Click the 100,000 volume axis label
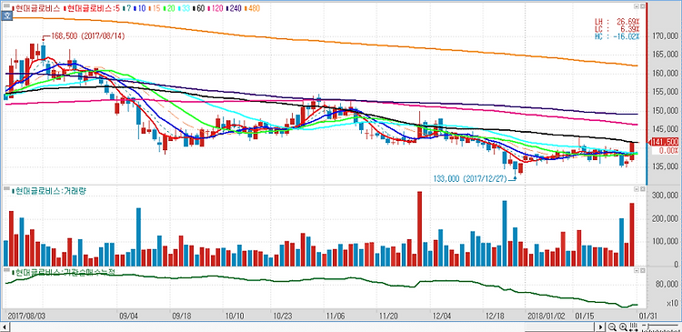 click(x=666, y=242)
